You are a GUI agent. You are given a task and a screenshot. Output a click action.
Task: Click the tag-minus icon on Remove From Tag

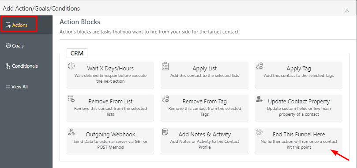(x=165, y=99)
